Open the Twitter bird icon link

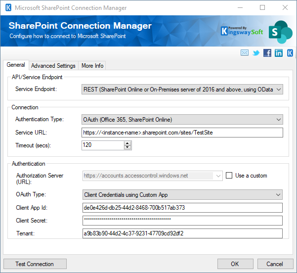point(256,53)
